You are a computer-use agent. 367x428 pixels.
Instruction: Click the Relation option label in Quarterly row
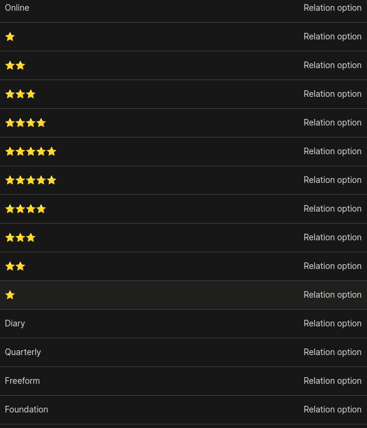[x=332, y=352]
